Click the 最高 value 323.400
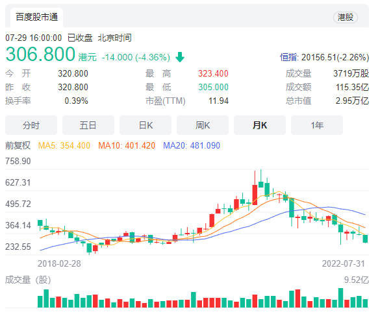Viewport: 380px width, 316px height. [213, 73]
